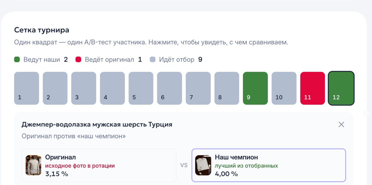
Task: Click the исходное фото в ротации text
Action: click(x=80, y=166)
